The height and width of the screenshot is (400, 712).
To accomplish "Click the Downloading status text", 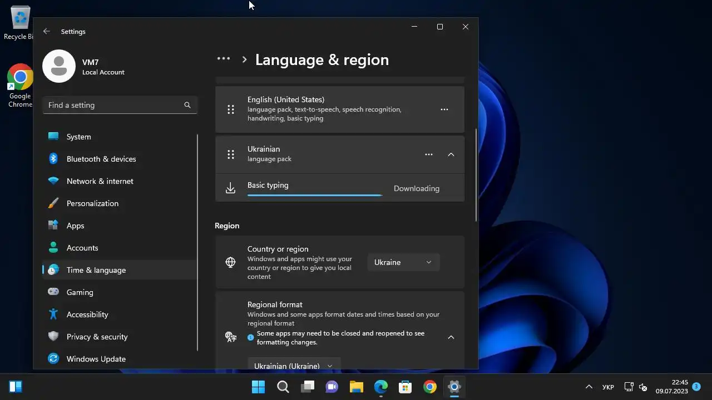I will pos(417,188).
